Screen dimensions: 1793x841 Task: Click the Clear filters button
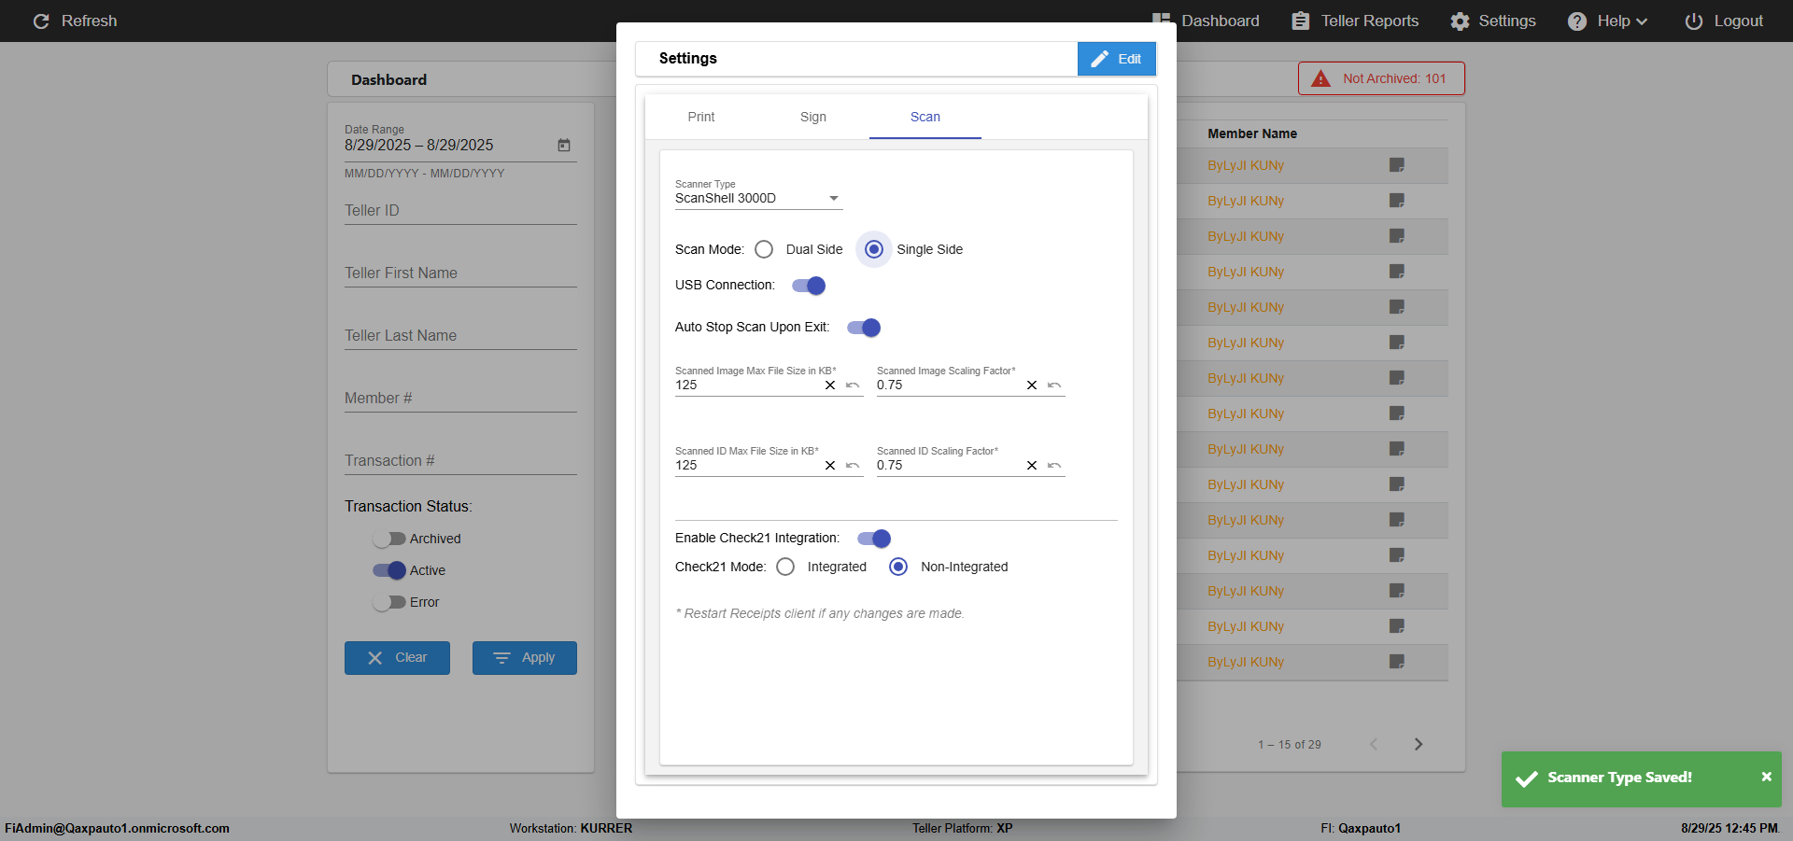coord(397,658)
